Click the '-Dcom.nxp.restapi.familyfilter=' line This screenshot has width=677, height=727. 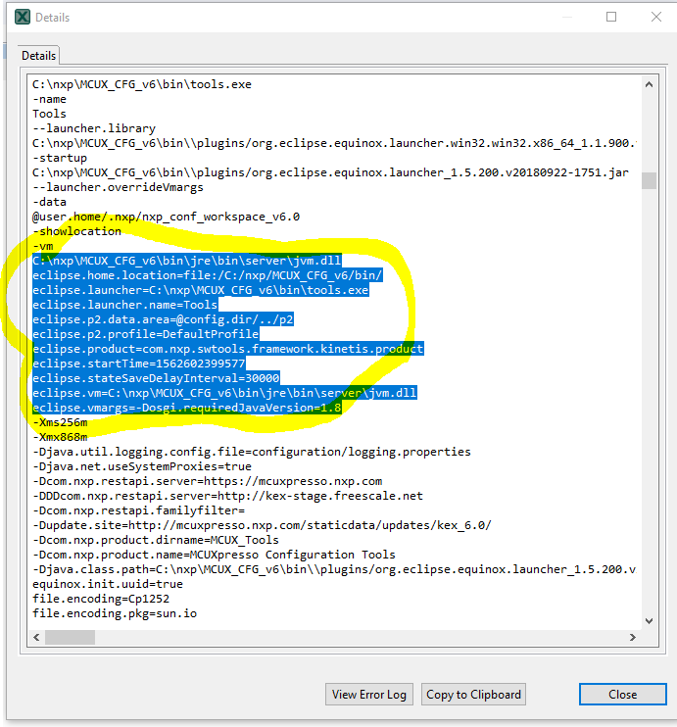click(x=139, y=510)
